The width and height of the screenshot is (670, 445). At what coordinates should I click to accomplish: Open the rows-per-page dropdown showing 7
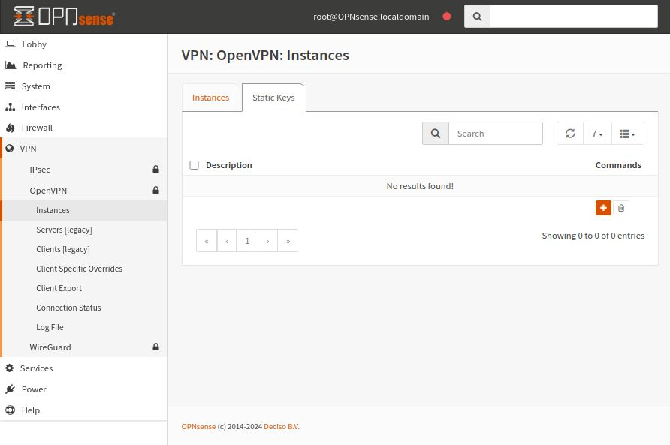tap(596, 133)
